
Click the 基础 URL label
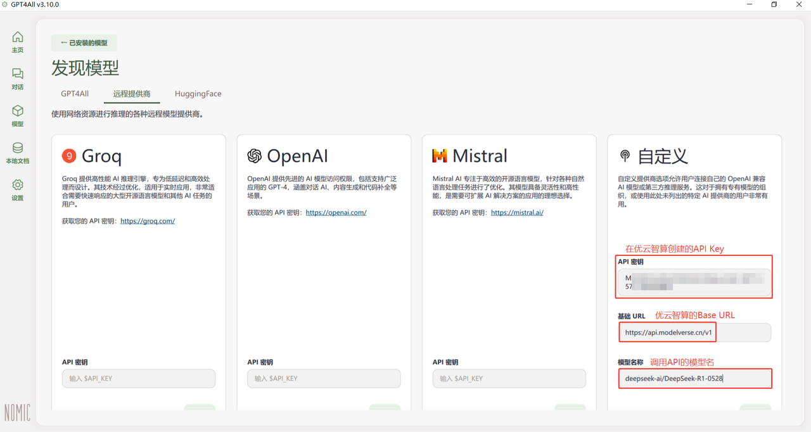pyautogui.click(x=632, y=316)
